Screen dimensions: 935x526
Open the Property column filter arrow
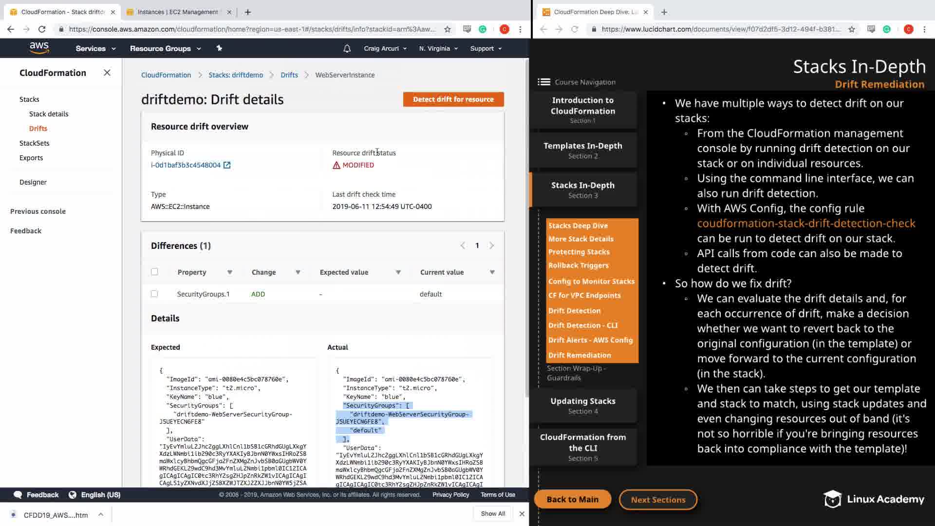click(229, 272)
